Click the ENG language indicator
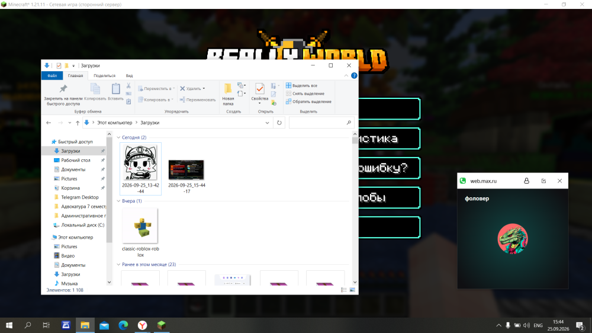 pyautogui.click(x=538, y=325)
